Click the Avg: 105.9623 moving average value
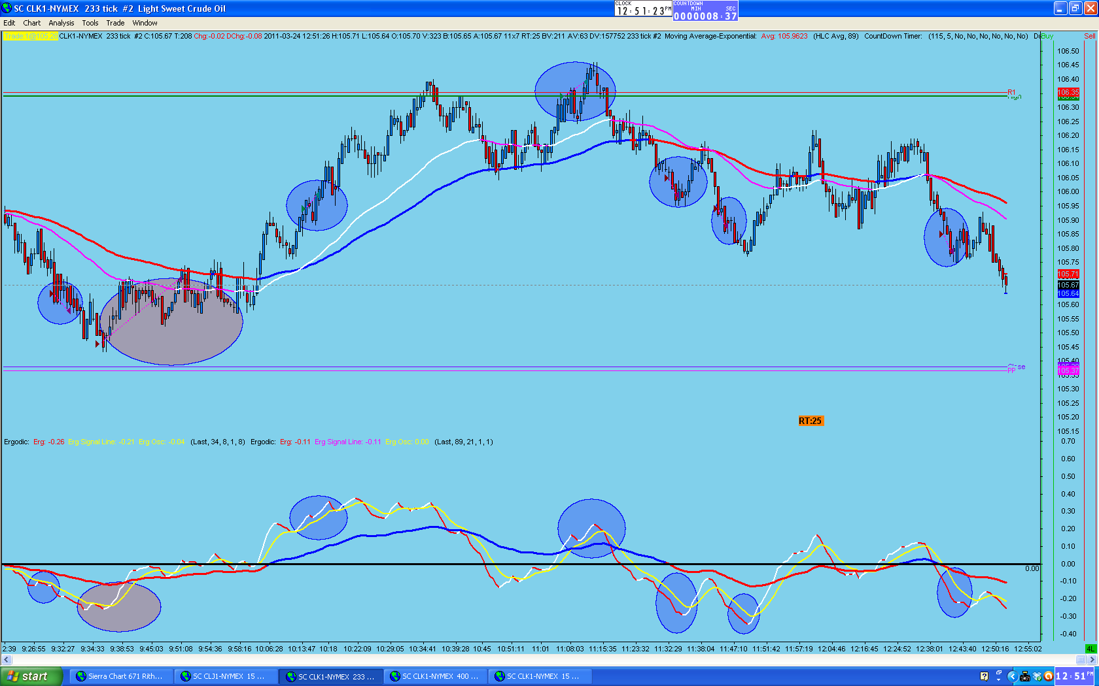The width and height of the screenshot is (1099, 686). pyautogui.click(x=784, y=36)
